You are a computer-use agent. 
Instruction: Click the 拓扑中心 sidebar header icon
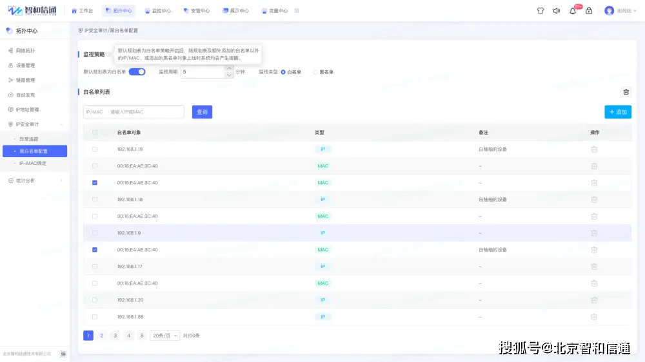[x=9, y=31]
